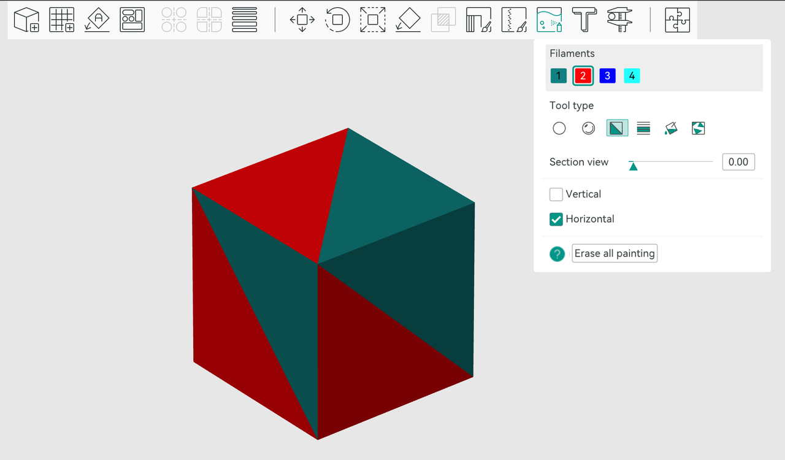The width and height of the screenshot is (785, 460).
Task: Open the Variable layer height tool
Action: (x=245, y=20)
